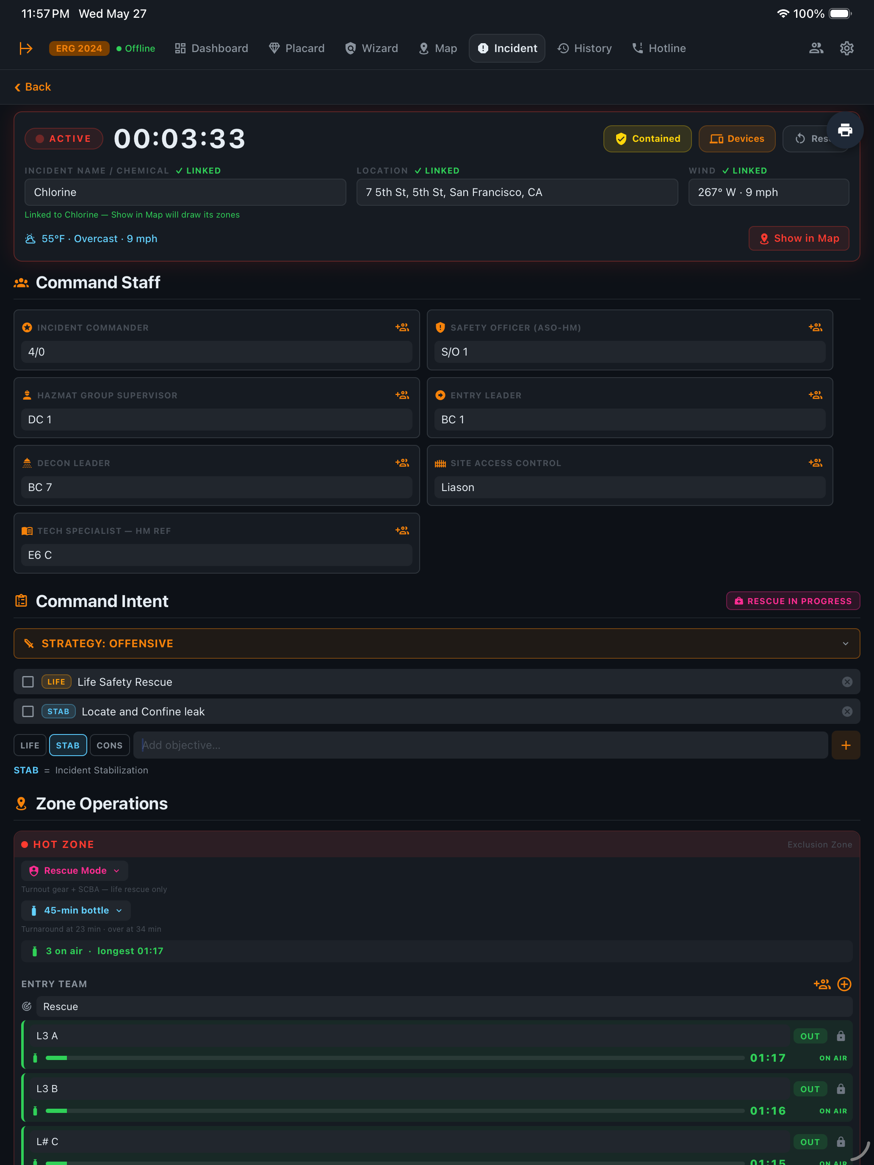
Task: Click the Show in Map button
Action: 799,238
